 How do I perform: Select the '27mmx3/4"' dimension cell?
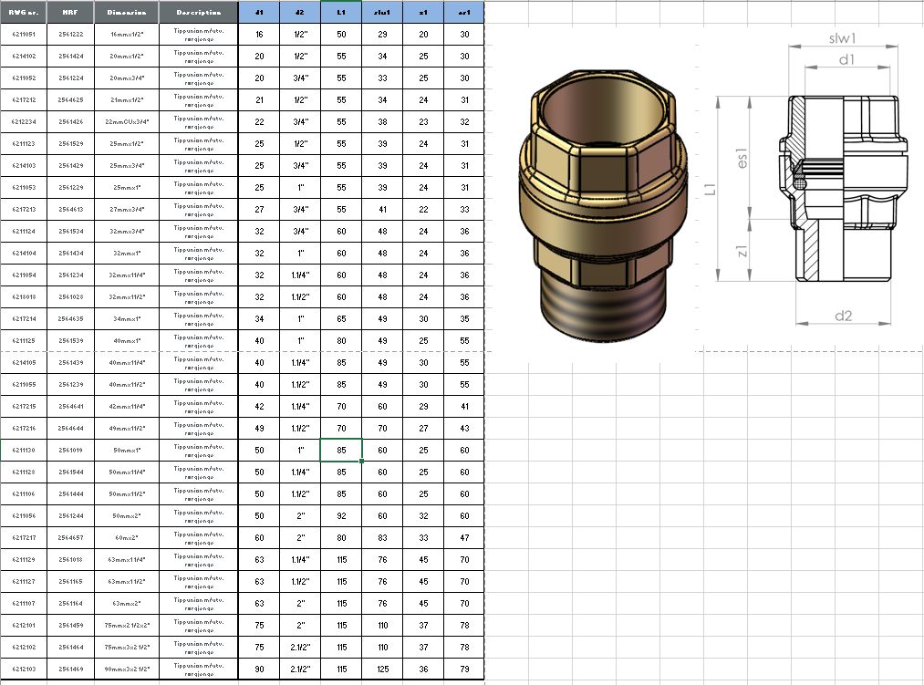click(x=126, y=209)
